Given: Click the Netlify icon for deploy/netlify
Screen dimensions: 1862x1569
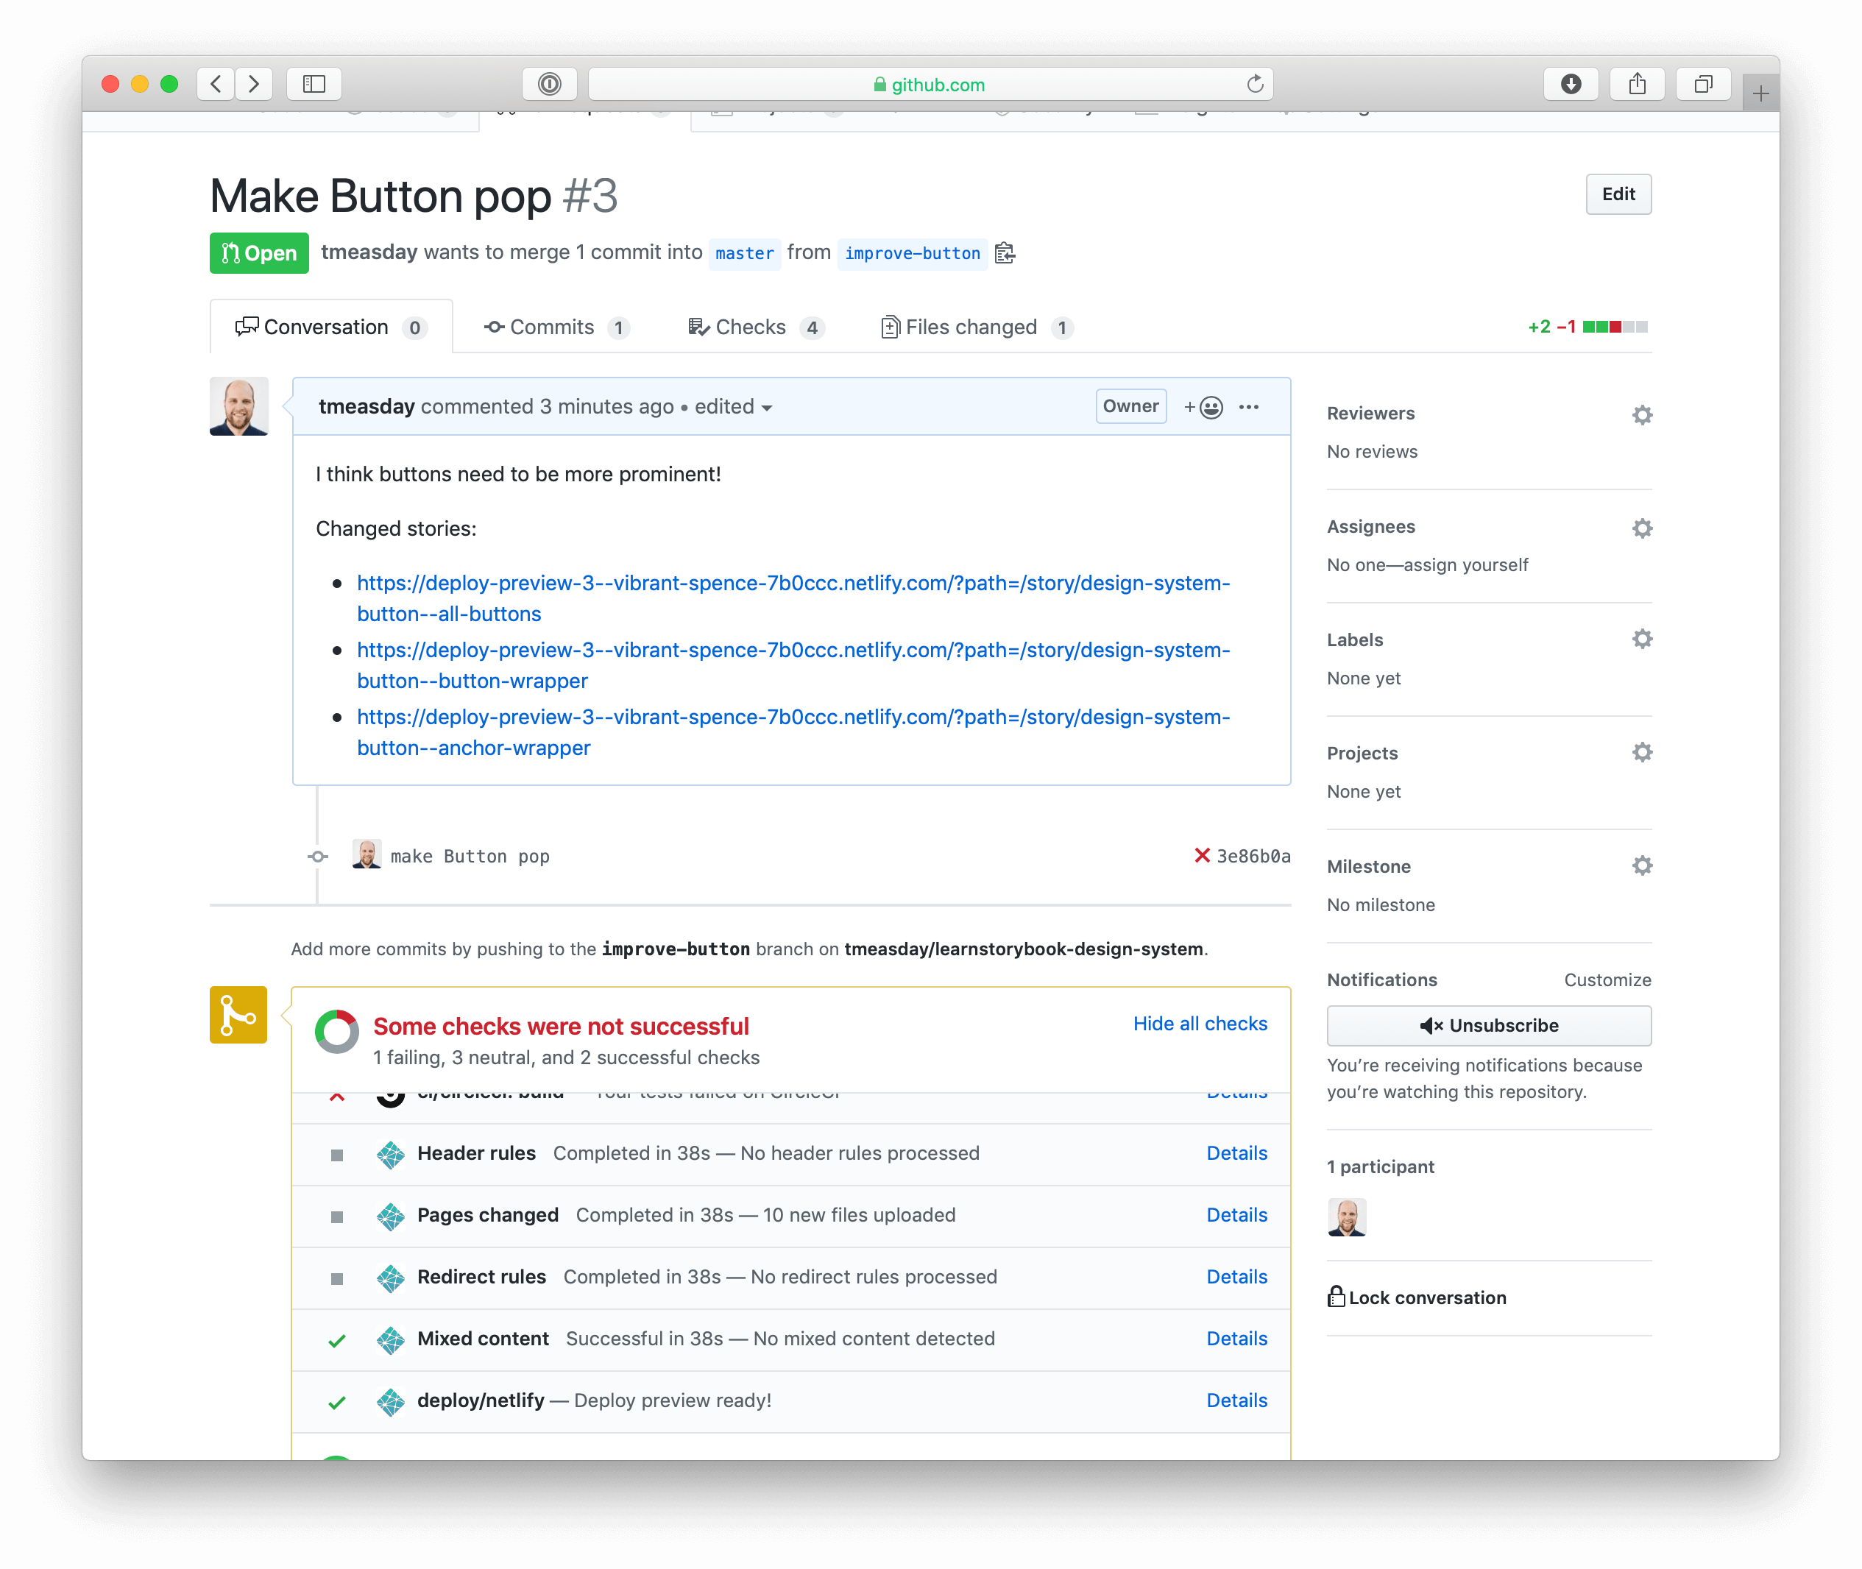Looking at the screenshot, I should pos(391,1402).
